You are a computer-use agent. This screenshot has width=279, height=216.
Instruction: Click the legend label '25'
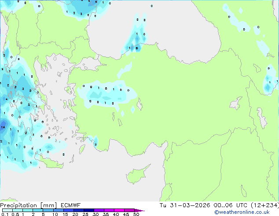click(85, 214)
